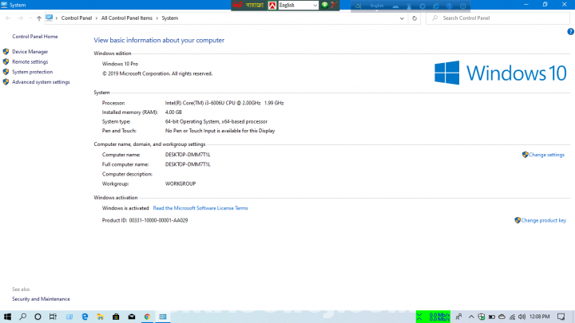Click the Avro tools icon
This screenshot has width=575, height=323.
click(409, 6)
